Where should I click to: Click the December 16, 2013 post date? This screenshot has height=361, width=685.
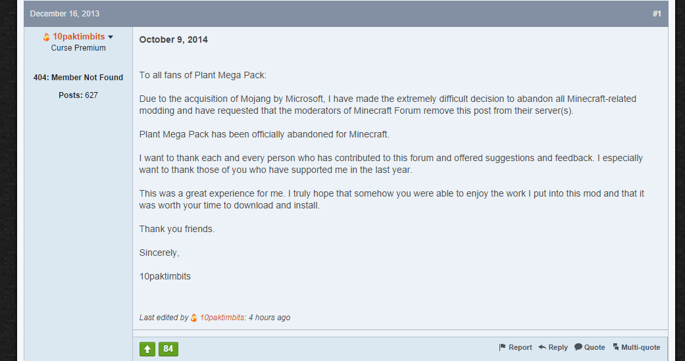pyautogui.click(x=64, y=14)
